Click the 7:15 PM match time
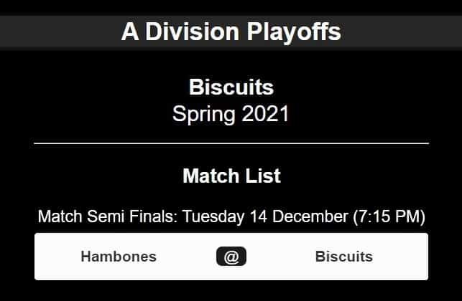The height and width of the screenshot is (301, 462). pos(389,216)
